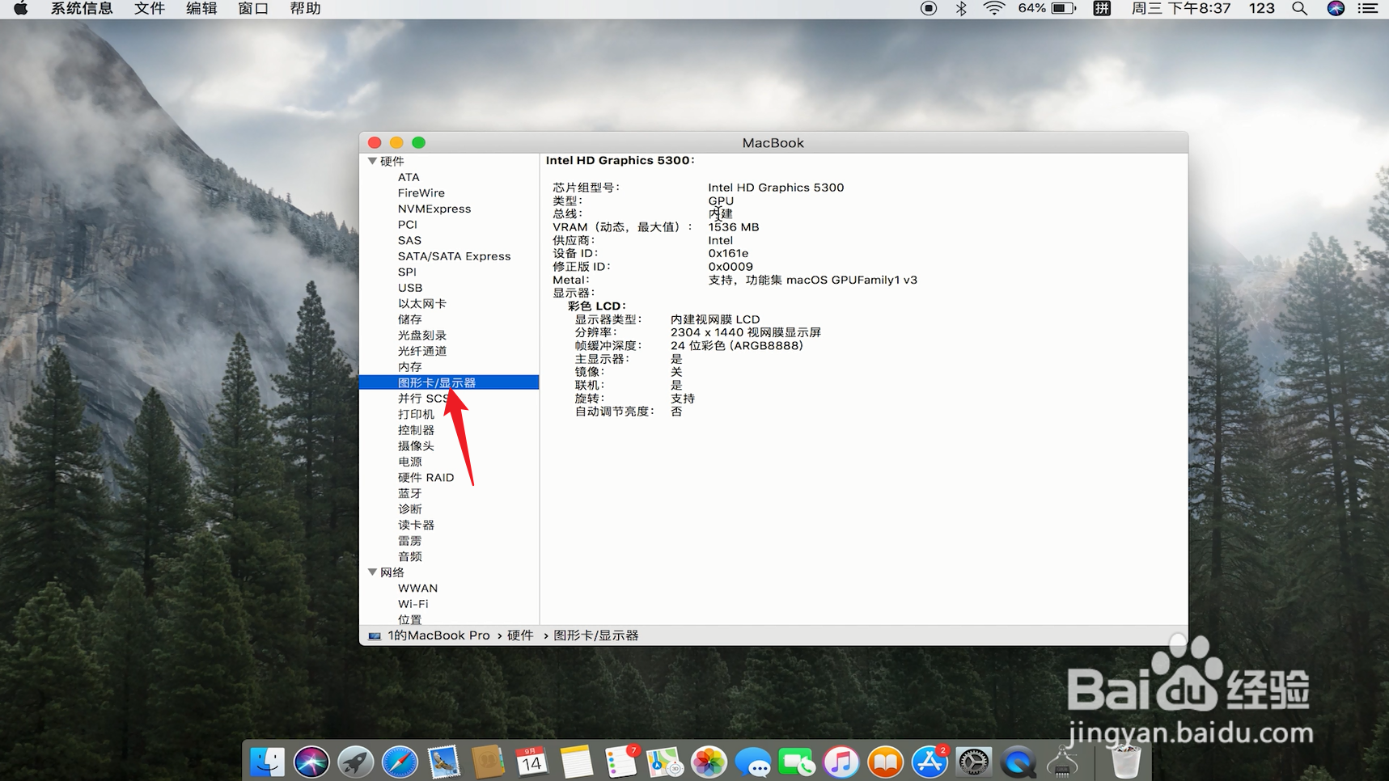Click System Information chip icon in Dock

(x=1062, y=762)
